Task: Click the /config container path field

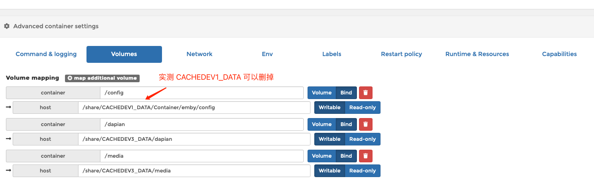Action: coord(202,93)
